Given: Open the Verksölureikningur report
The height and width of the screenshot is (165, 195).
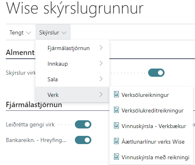Looking at the screenshot, I should [151, 95].
